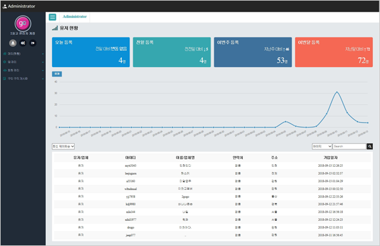Select the Administrator tab in the header
The width and height of the screenshot is (380, 246).
[75, 17]
